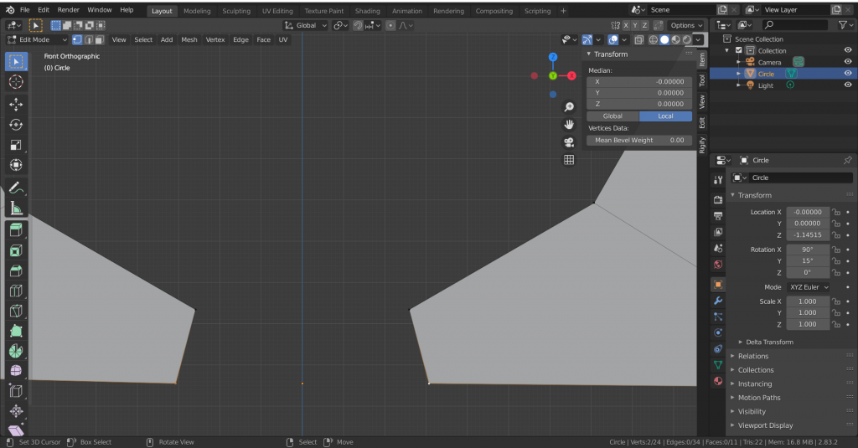Open the Mesh menu

point(189,39)
